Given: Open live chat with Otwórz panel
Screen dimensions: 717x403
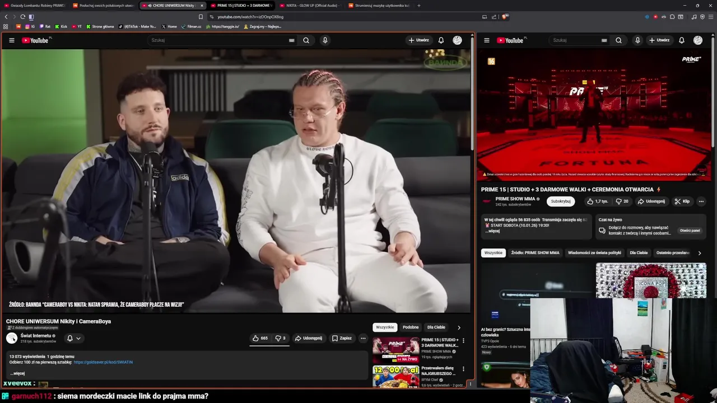Looking at the screenshot, I should [x=690, y=231].
